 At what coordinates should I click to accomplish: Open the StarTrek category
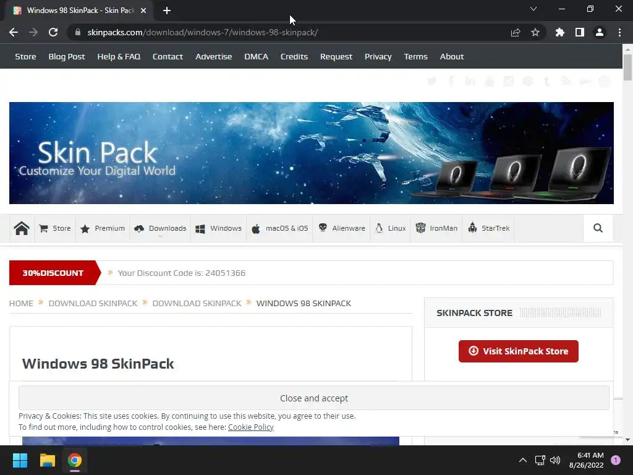pos(488,228)
